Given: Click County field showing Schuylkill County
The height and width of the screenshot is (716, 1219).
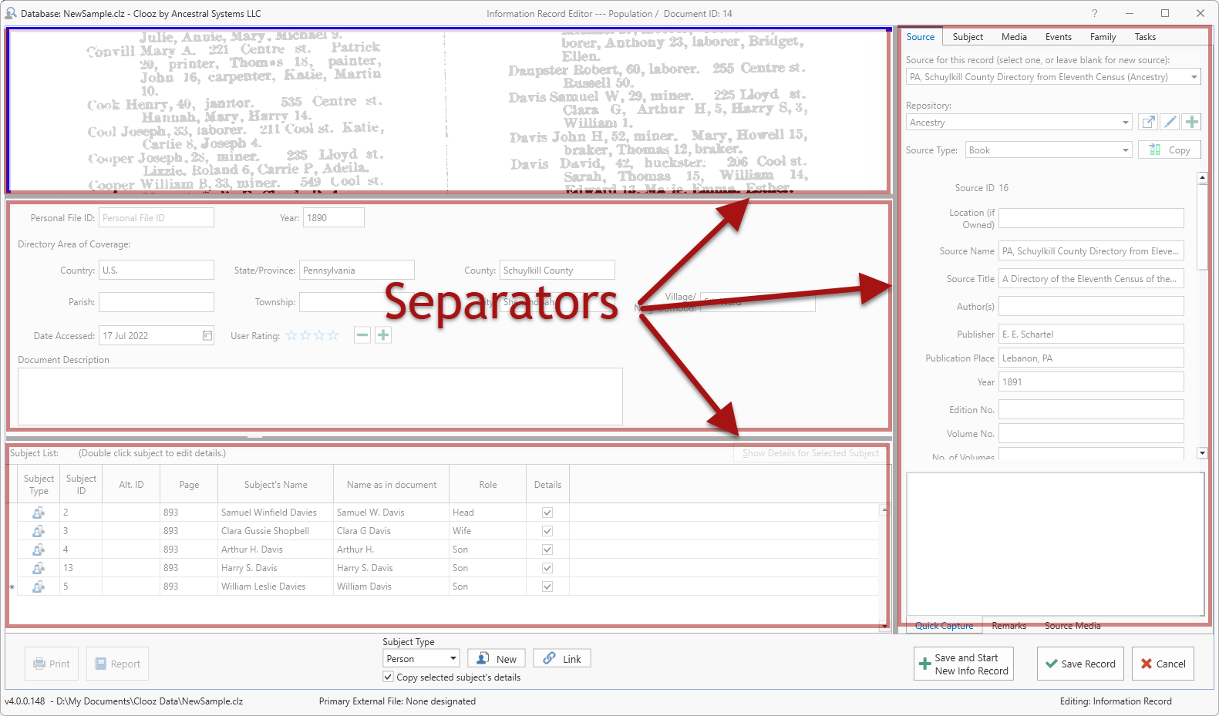Looking at the screenshot, I should pos(557,271).
